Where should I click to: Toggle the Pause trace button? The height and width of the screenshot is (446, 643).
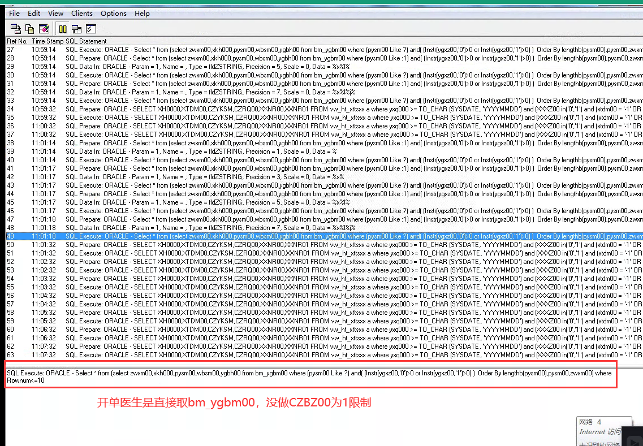[x=63, y=29]
